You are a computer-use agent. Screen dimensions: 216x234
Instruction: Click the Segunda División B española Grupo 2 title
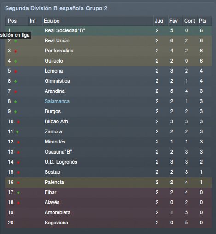(56, 8)
